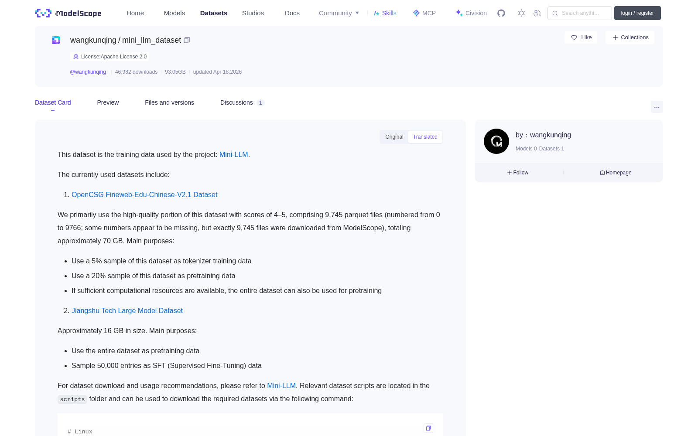Open the three-dot more options menu
The height and width of the screenshot is (436, 698).
[x=657, y=107]
